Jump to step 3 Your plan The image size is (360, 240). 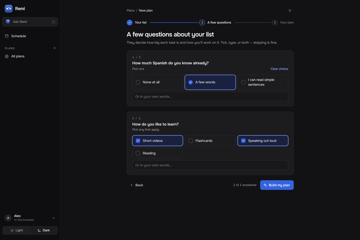pos(283,22)
